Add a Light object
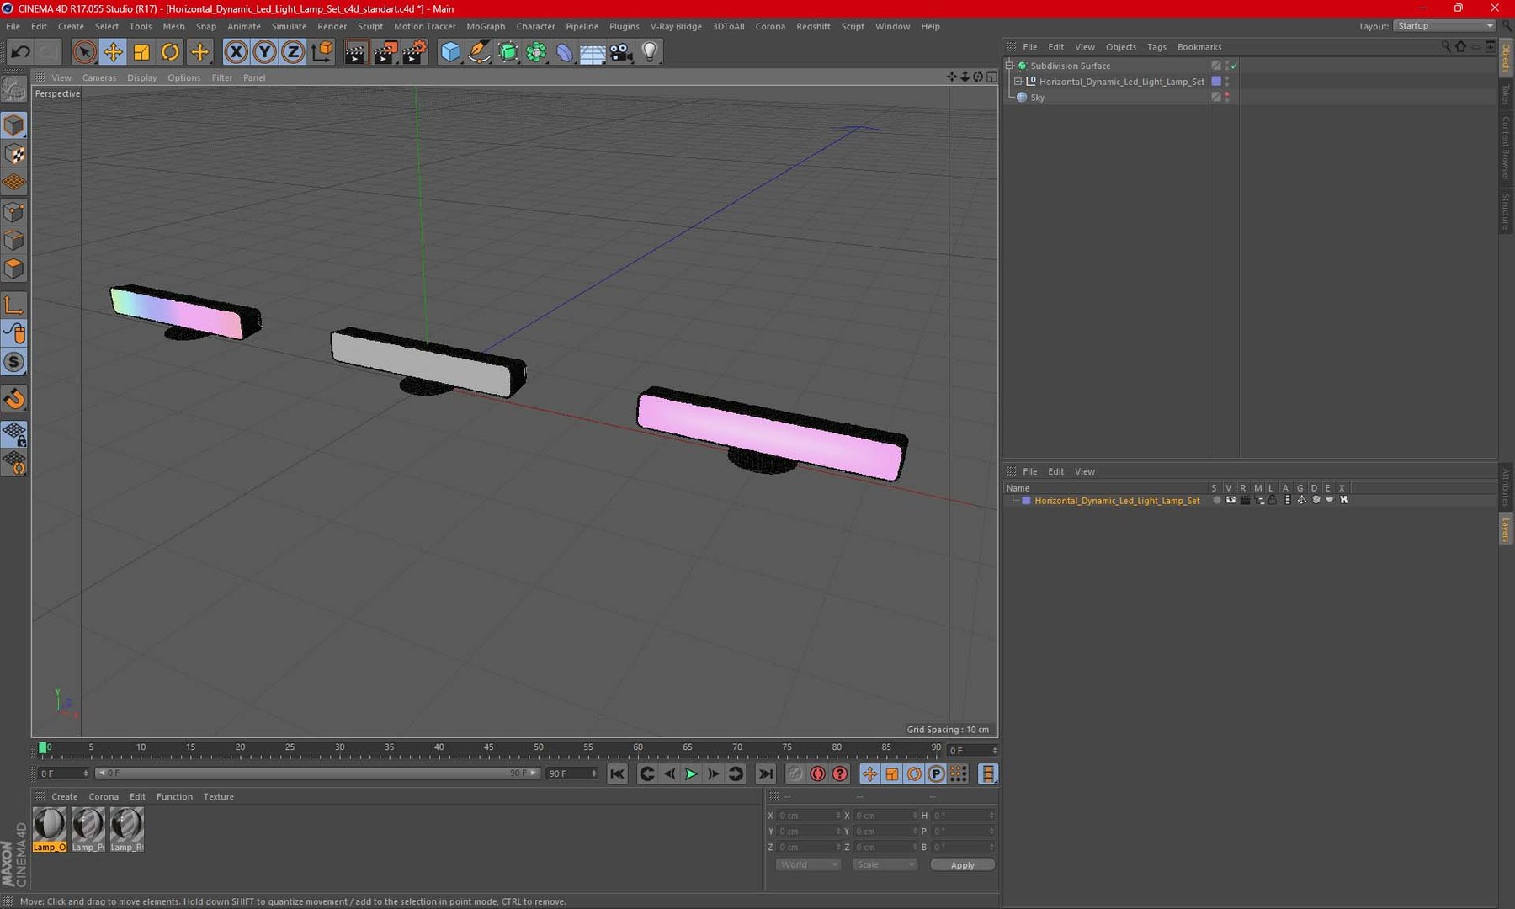The image size is (1515, 909). (x=650, y=52)
